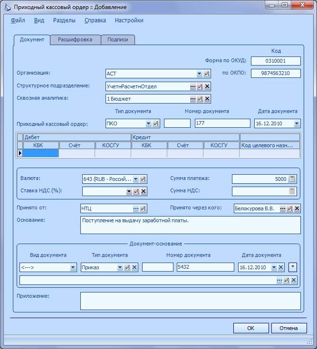Click the edit pencil icon next to Организация

coord(207,74)
